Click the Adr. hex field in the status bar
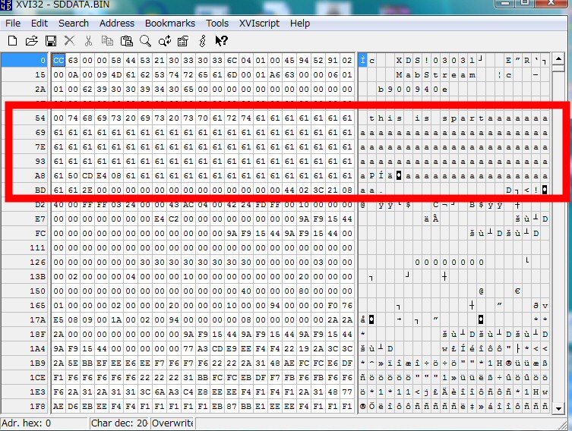Image resolution: width=572 pixels, height=431 pixels. [44, 423]
